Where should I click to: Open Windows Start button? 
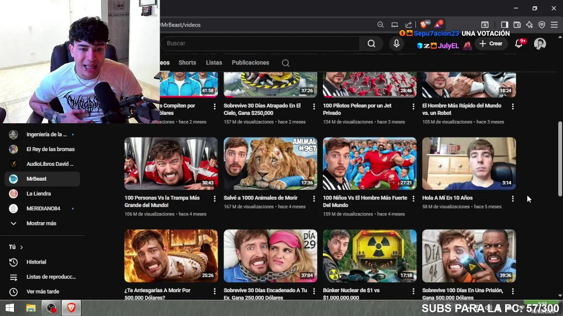10,308
